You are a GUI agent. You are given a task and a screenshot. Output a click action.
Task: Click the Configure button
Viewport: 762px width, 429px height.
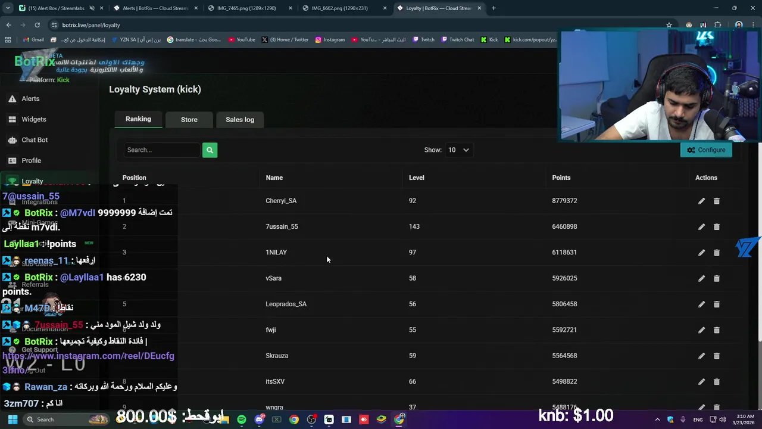coord(706,150)
